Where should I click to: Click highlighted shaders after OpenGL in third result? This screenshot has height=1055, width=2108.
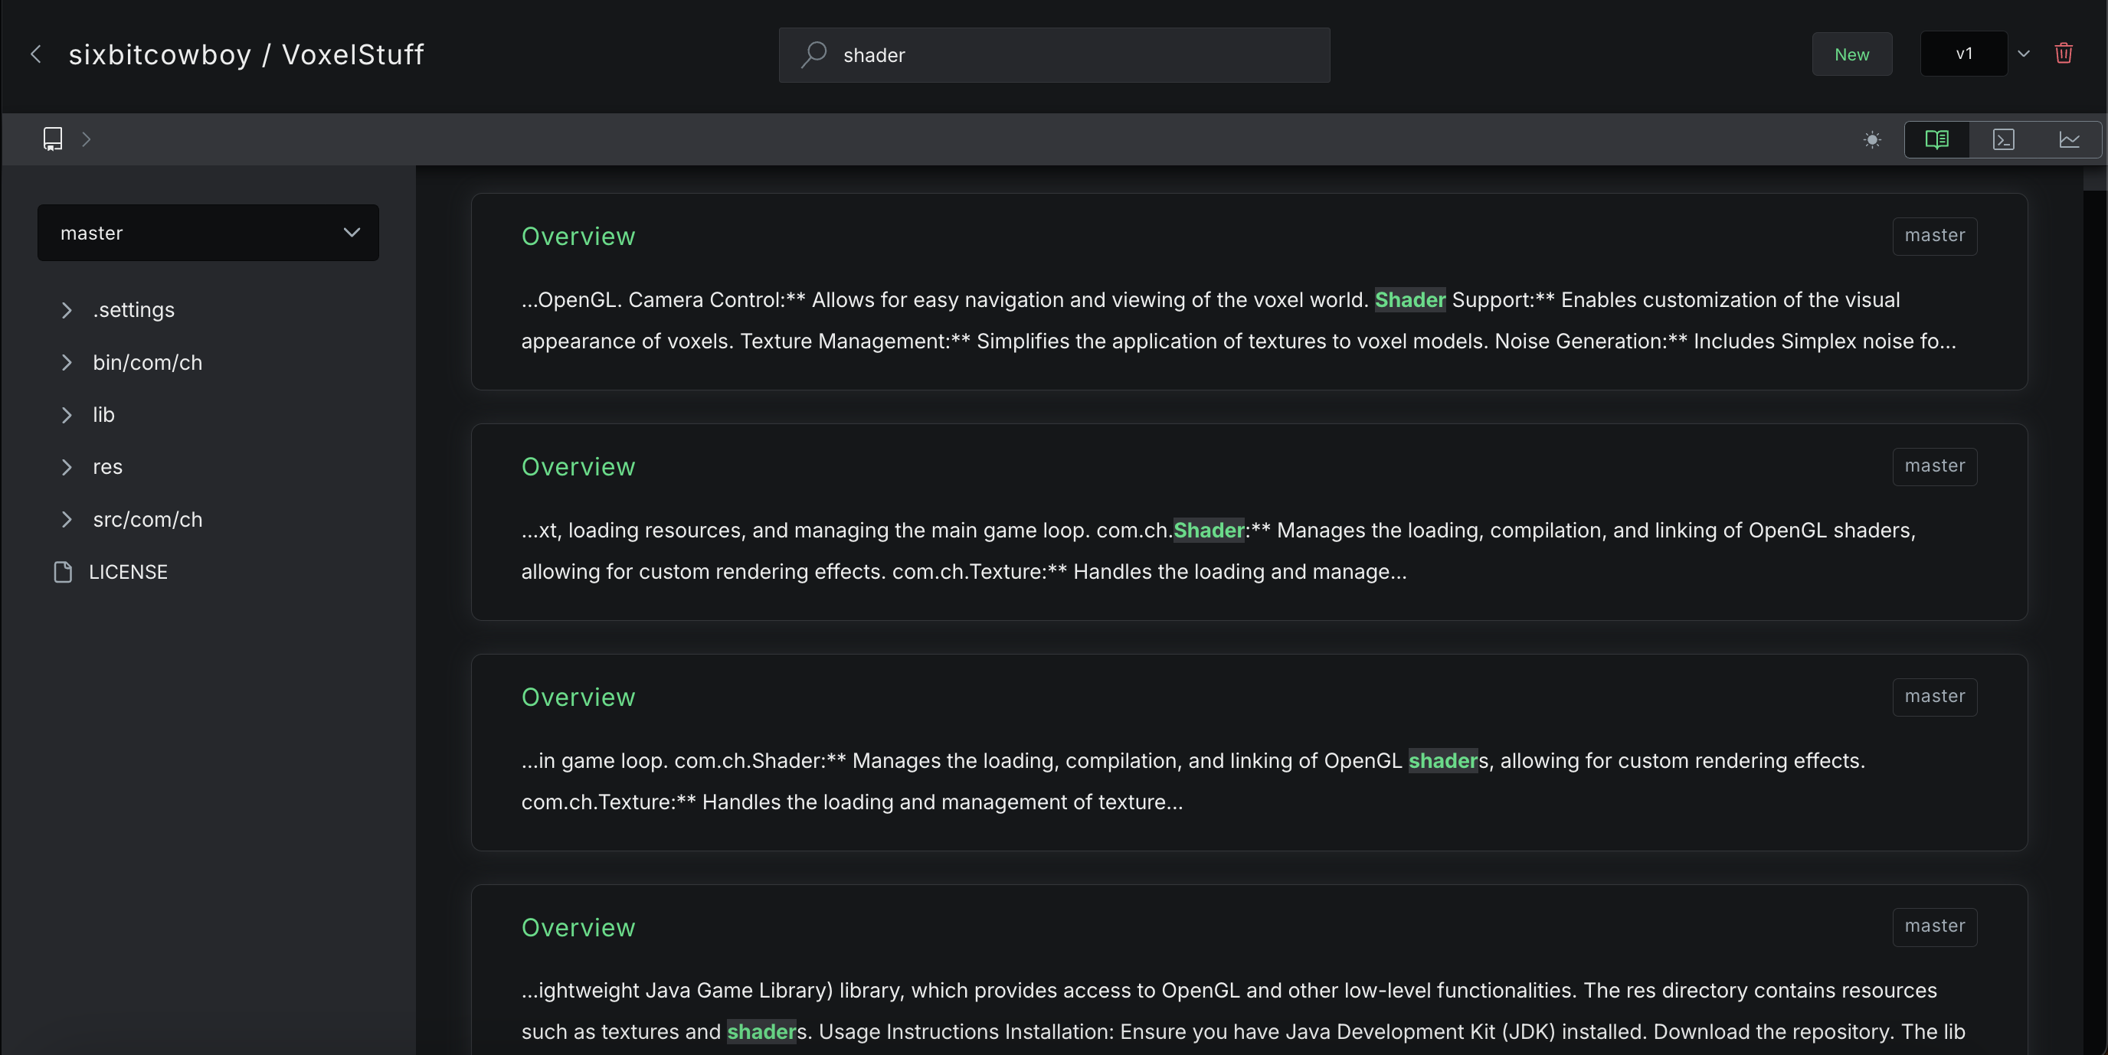pos(1442,762)
